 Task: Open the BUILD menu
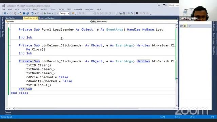pyautogui.click(x=36, y=9)
